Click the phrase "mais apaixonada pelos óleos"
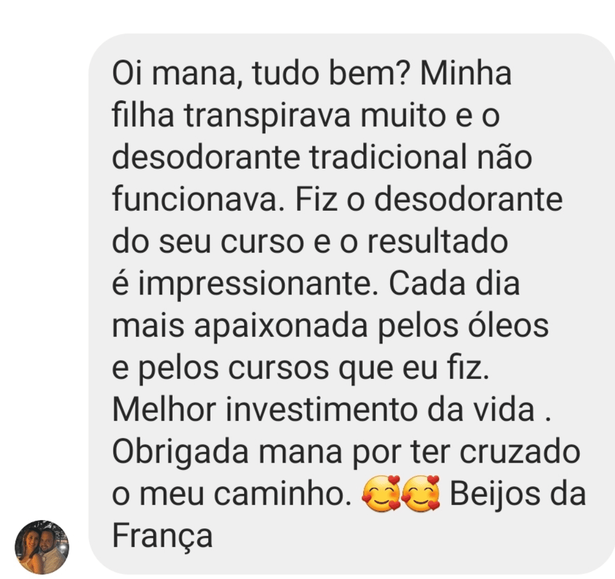 (x=330, y=326)
